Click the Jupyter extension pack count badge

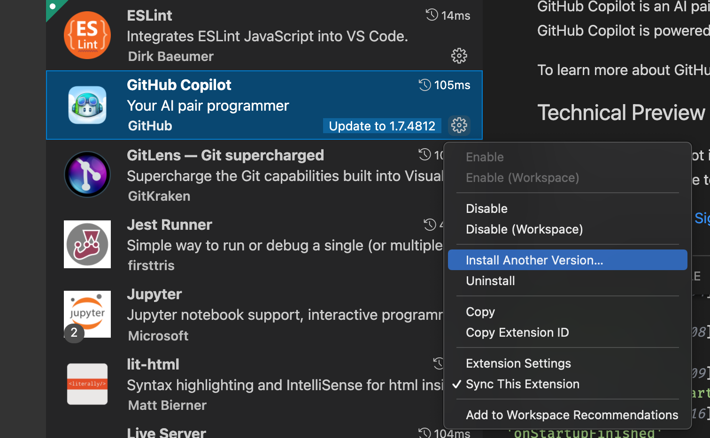point(74,333)
